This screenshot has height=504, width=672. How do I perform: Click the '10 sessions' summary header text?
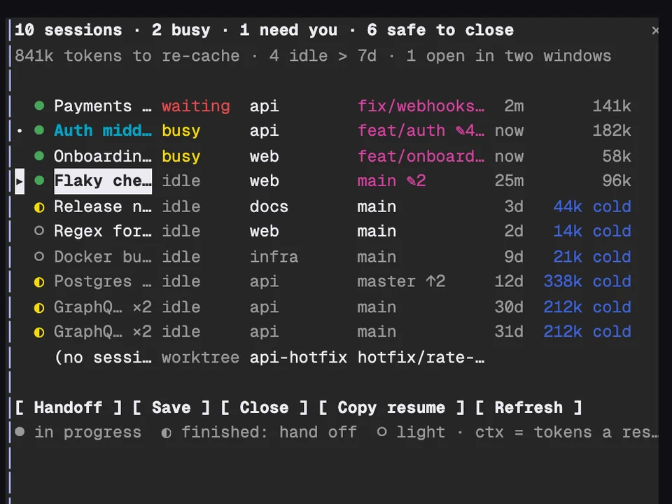coord(68,30)
